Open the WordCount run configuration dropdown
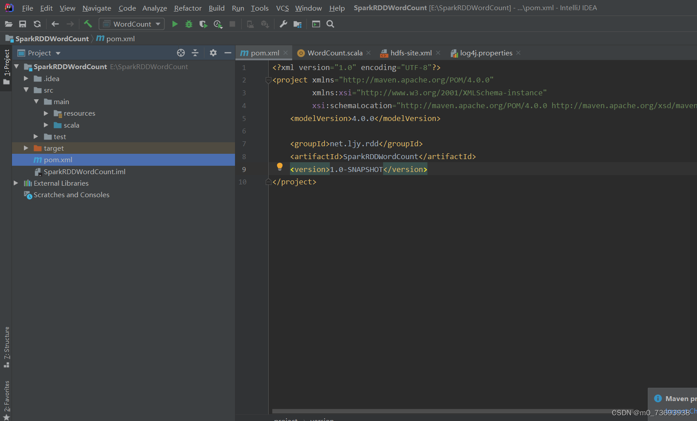697x421 pixels. click(132, 24)
